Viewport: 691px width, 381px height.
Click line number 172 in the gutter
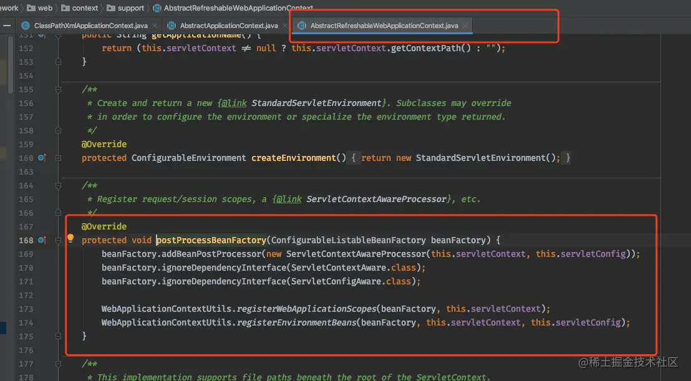(26, 295)
